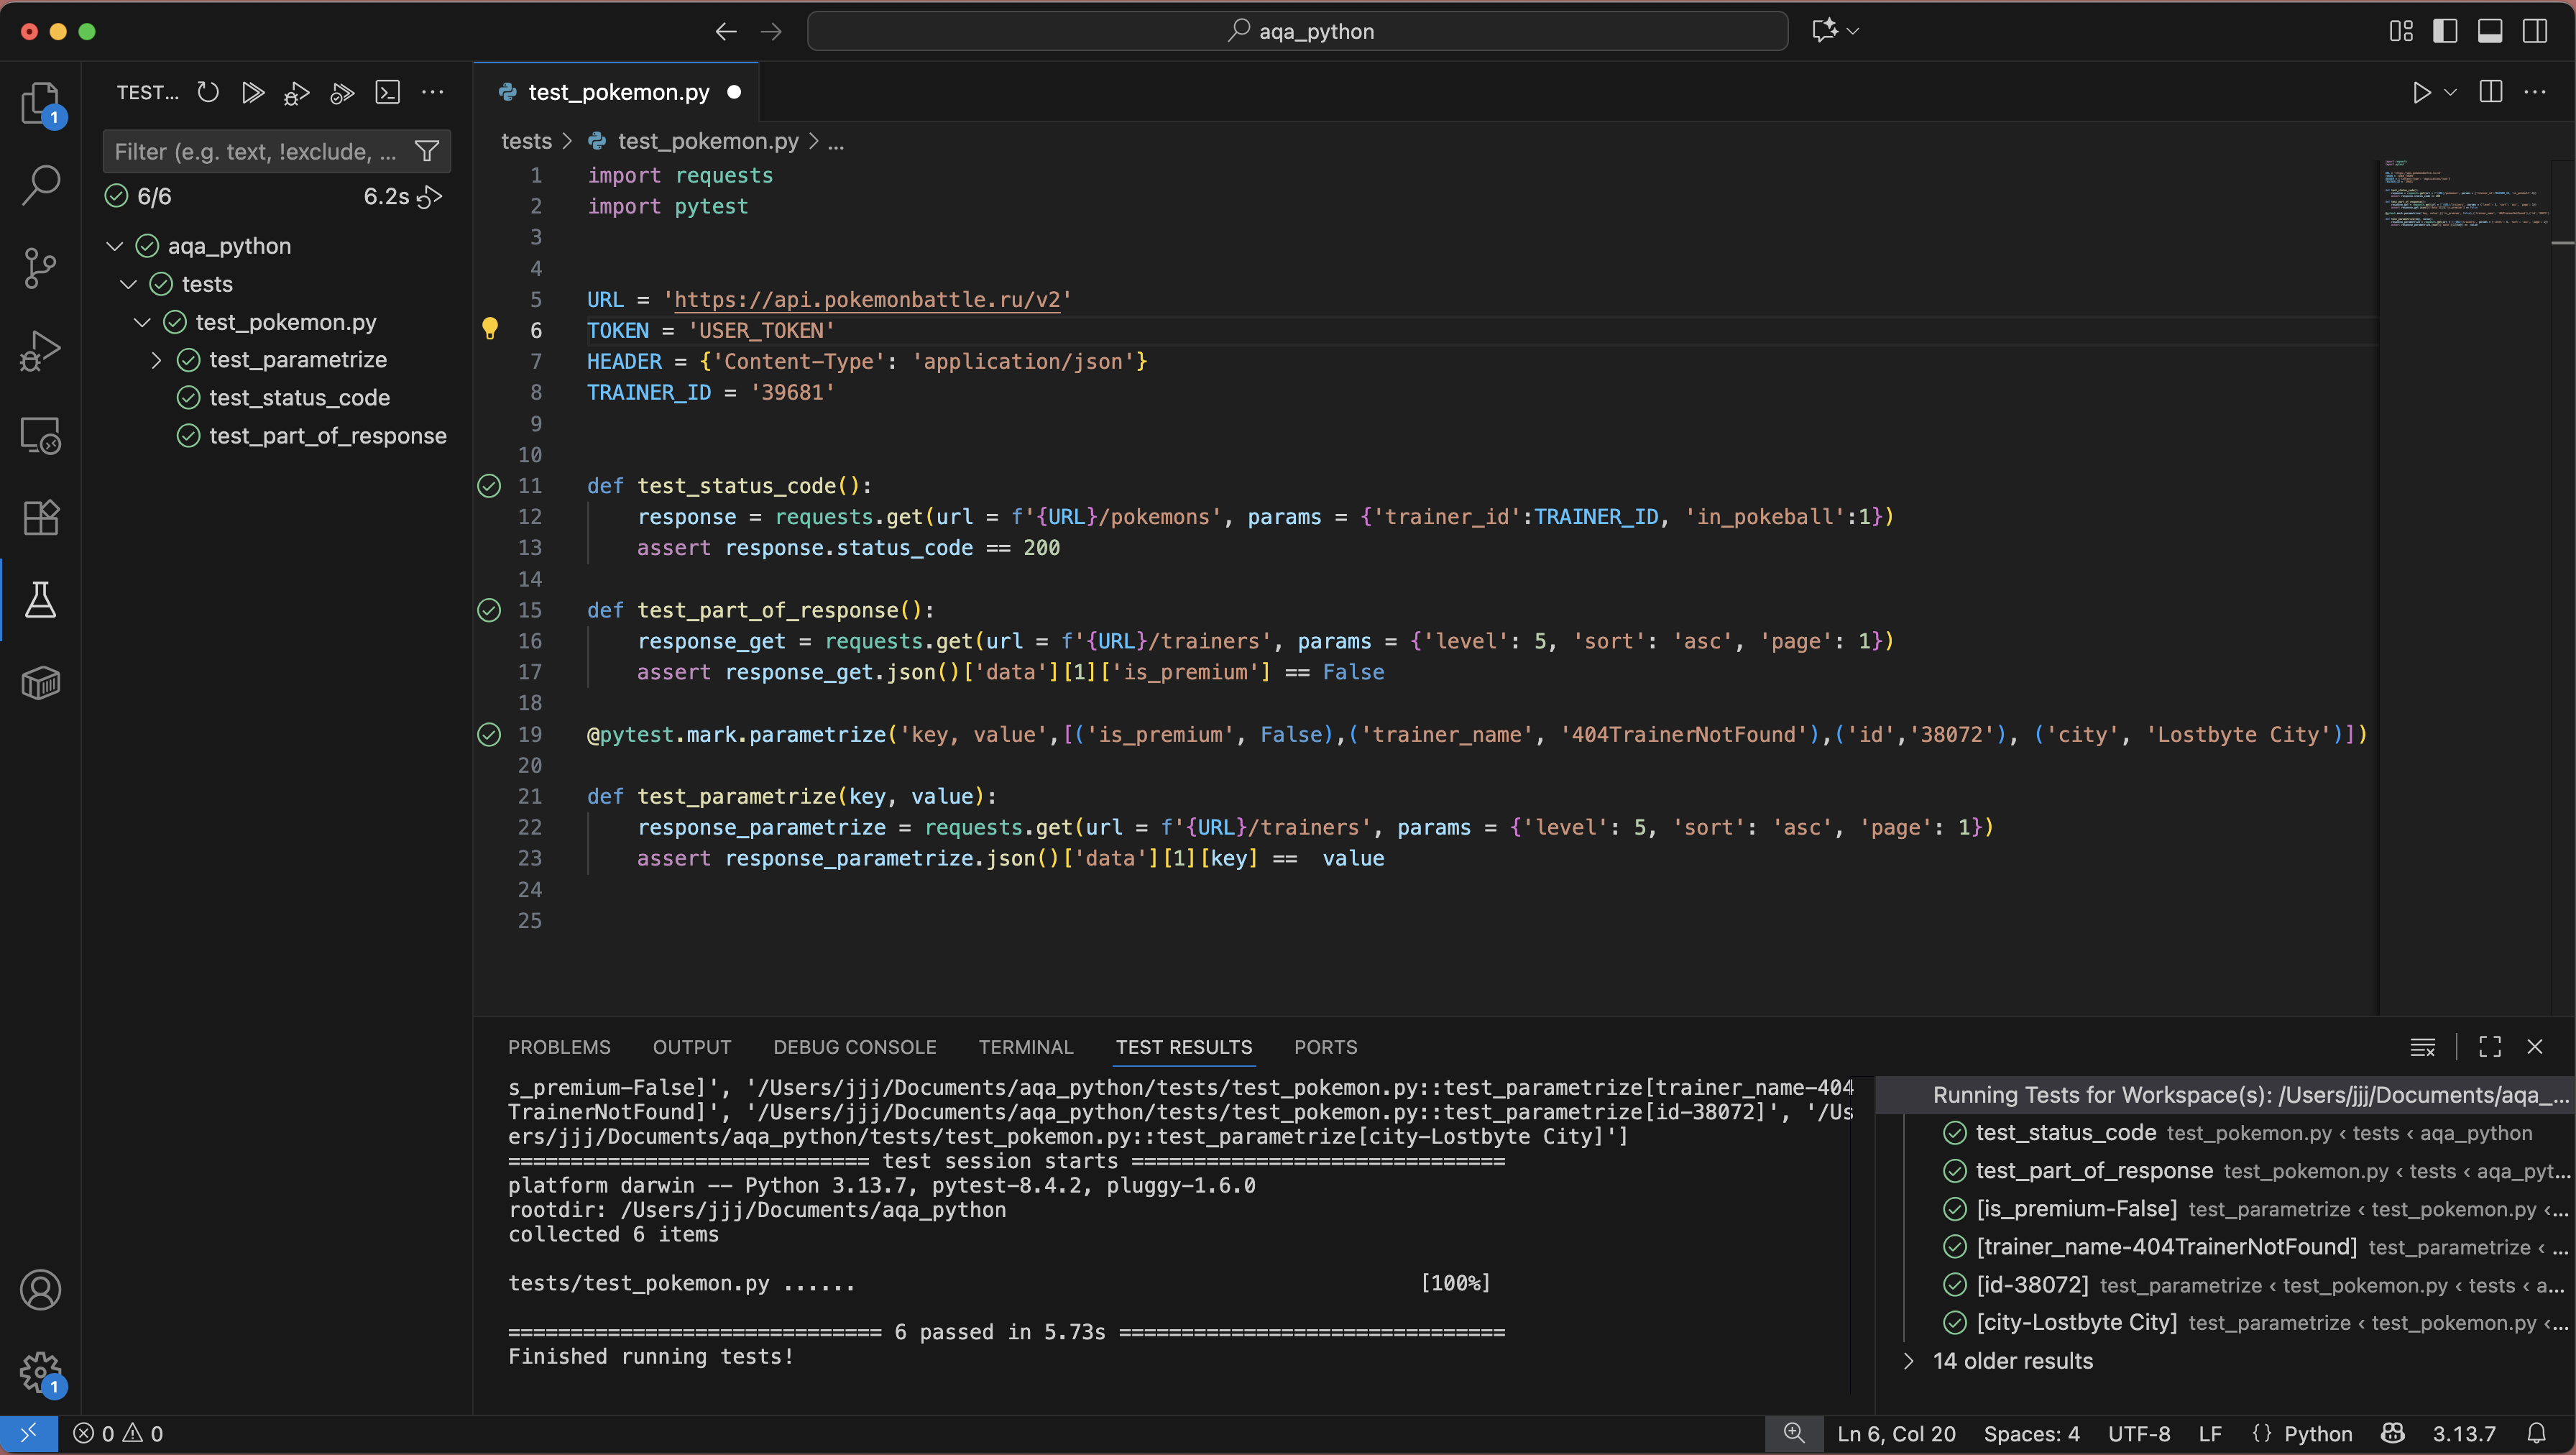Switch to the TERMINAL panel tab
Screen dimensions: 2576x1455
1025,1047
